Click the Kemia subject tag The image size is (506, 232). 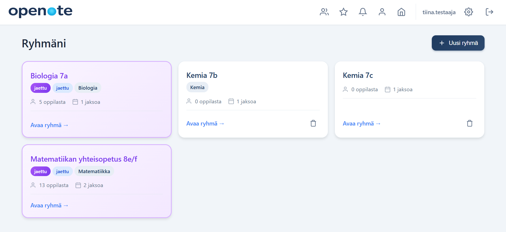[x=197, y=88]
